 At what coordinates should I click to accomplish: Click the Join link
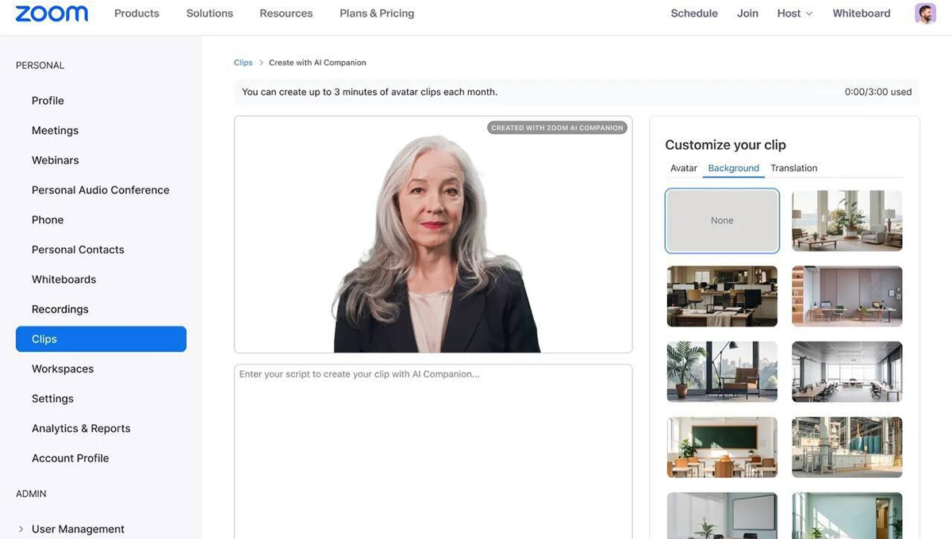point(747,13)
